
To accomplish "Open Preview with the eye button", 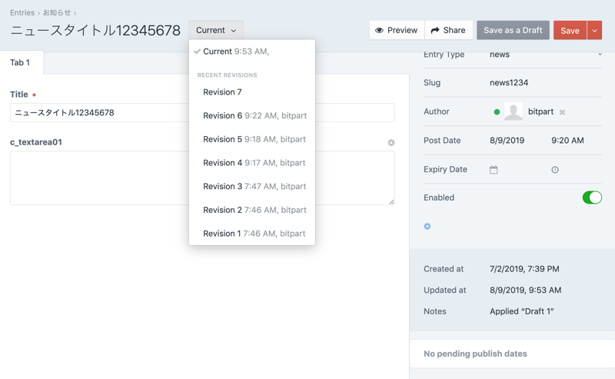I will click(397, 30).
